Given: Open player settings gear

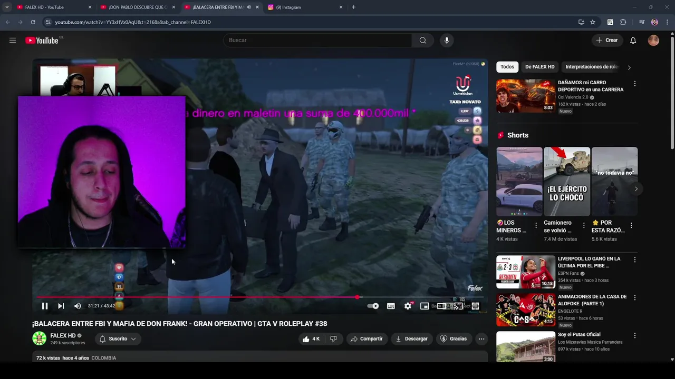Looking at the screenshot, I should coord(408,306).
